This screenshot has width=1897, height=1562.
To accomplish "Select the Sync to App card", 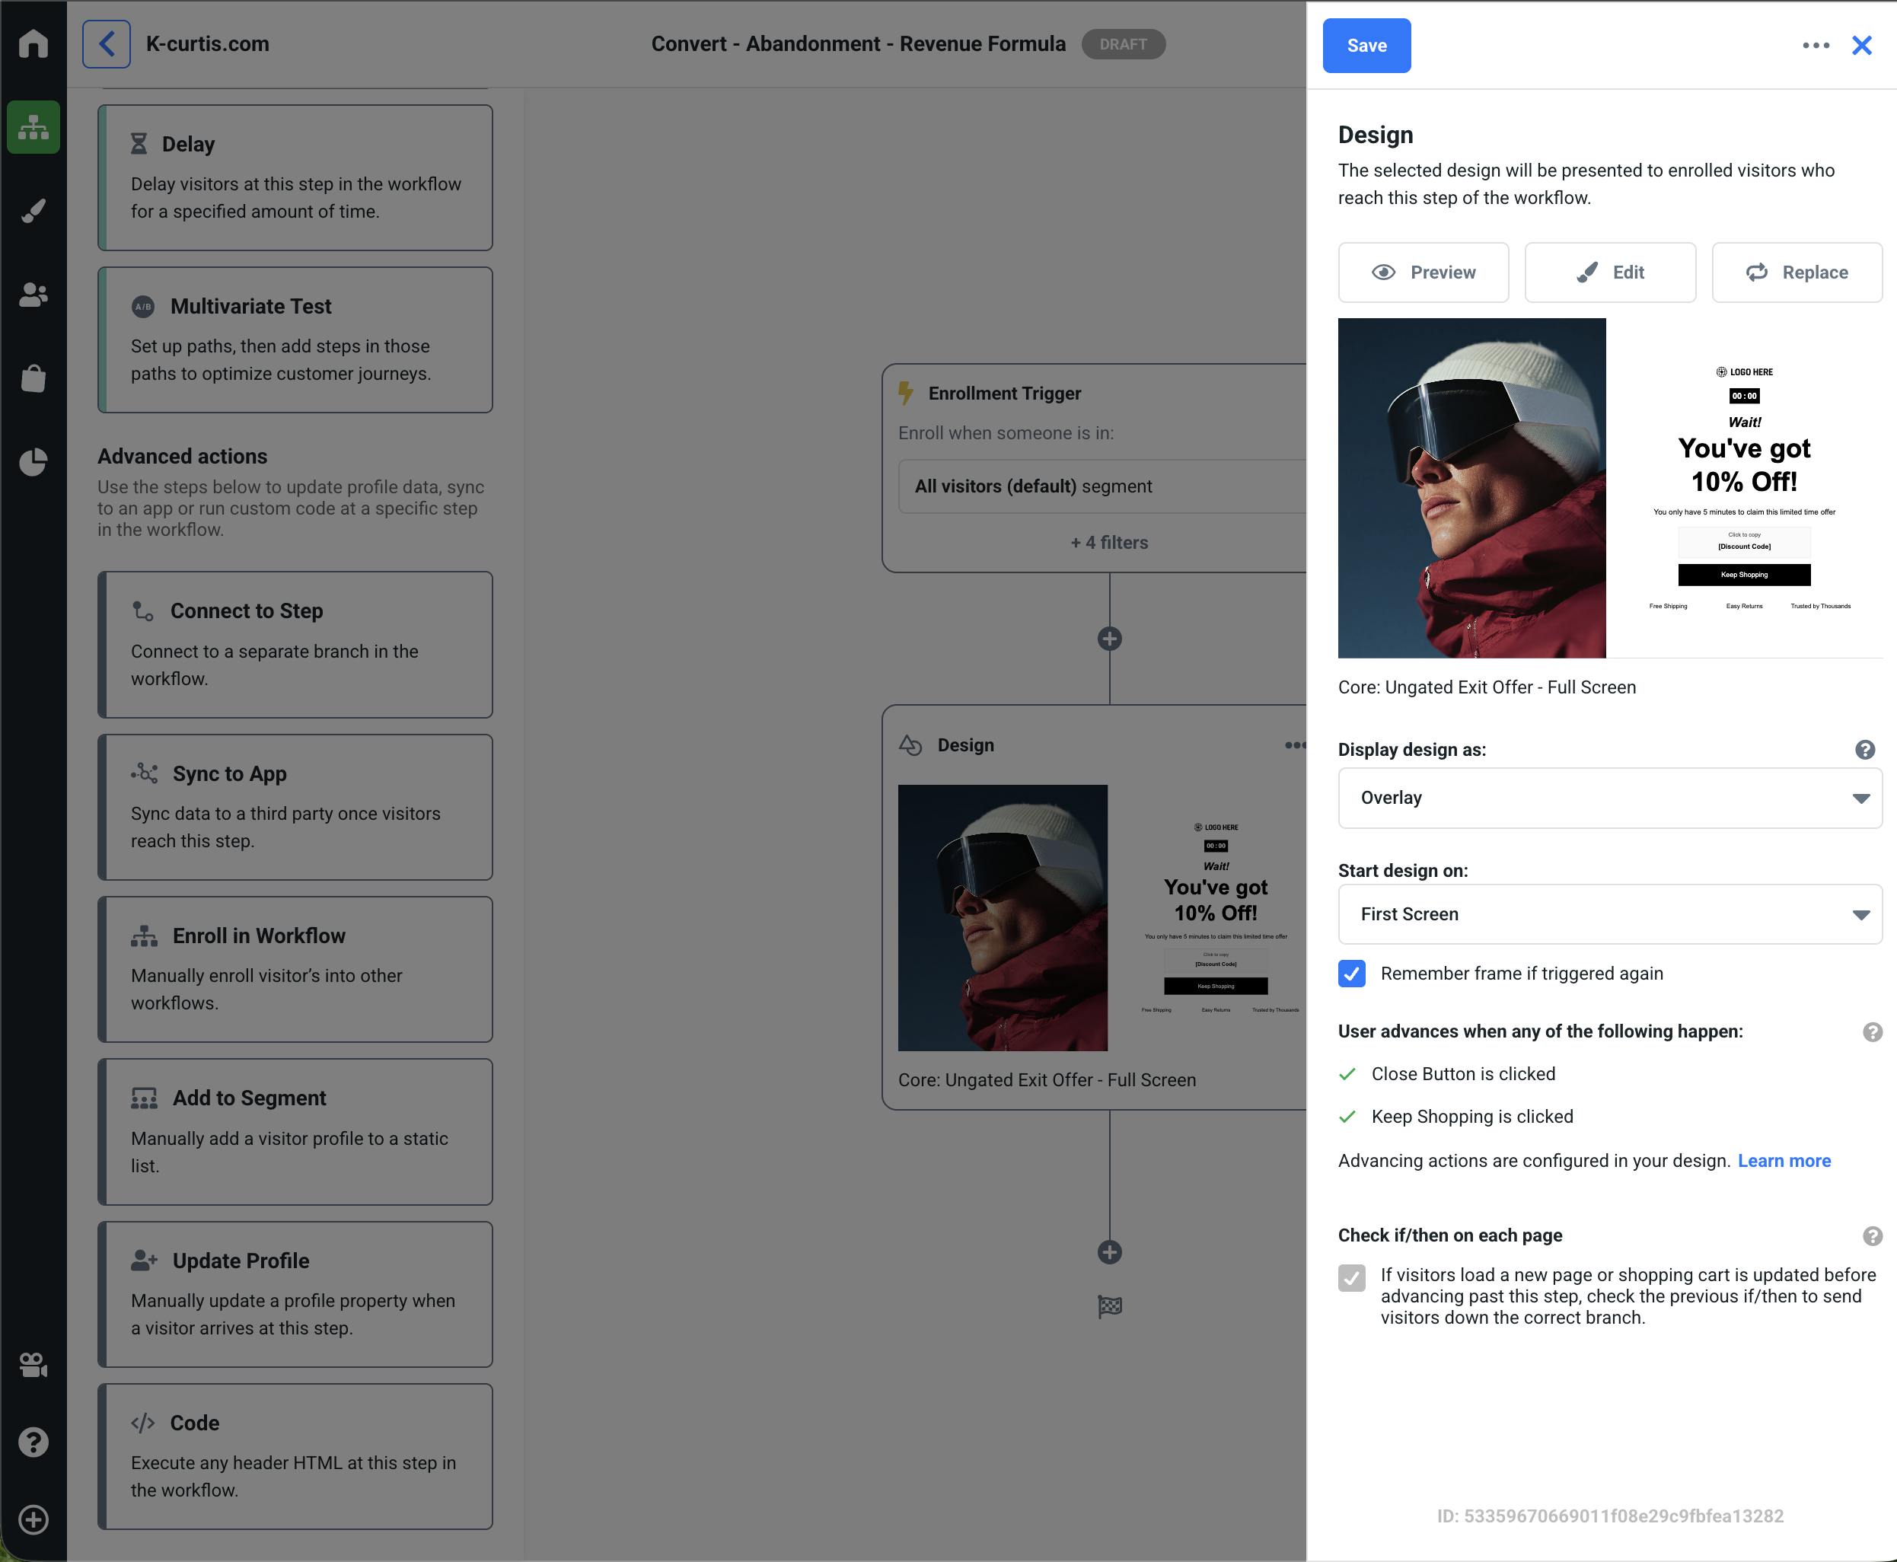I will [x=295, y=807].
